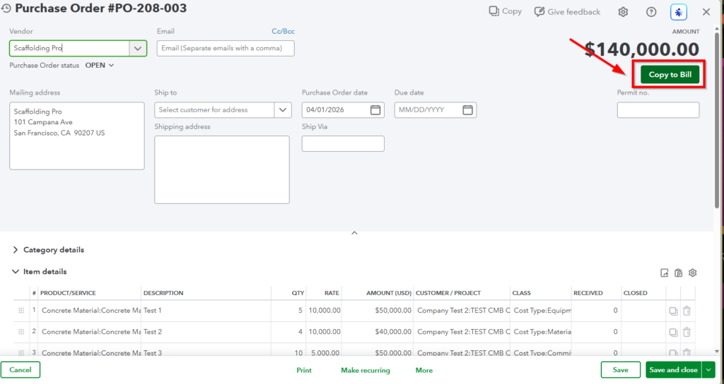Click the Copy to Bill button
The image size is (724, 384).
coord(670,75)
